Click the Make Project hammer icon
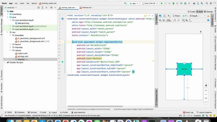 tap(125, 3)
